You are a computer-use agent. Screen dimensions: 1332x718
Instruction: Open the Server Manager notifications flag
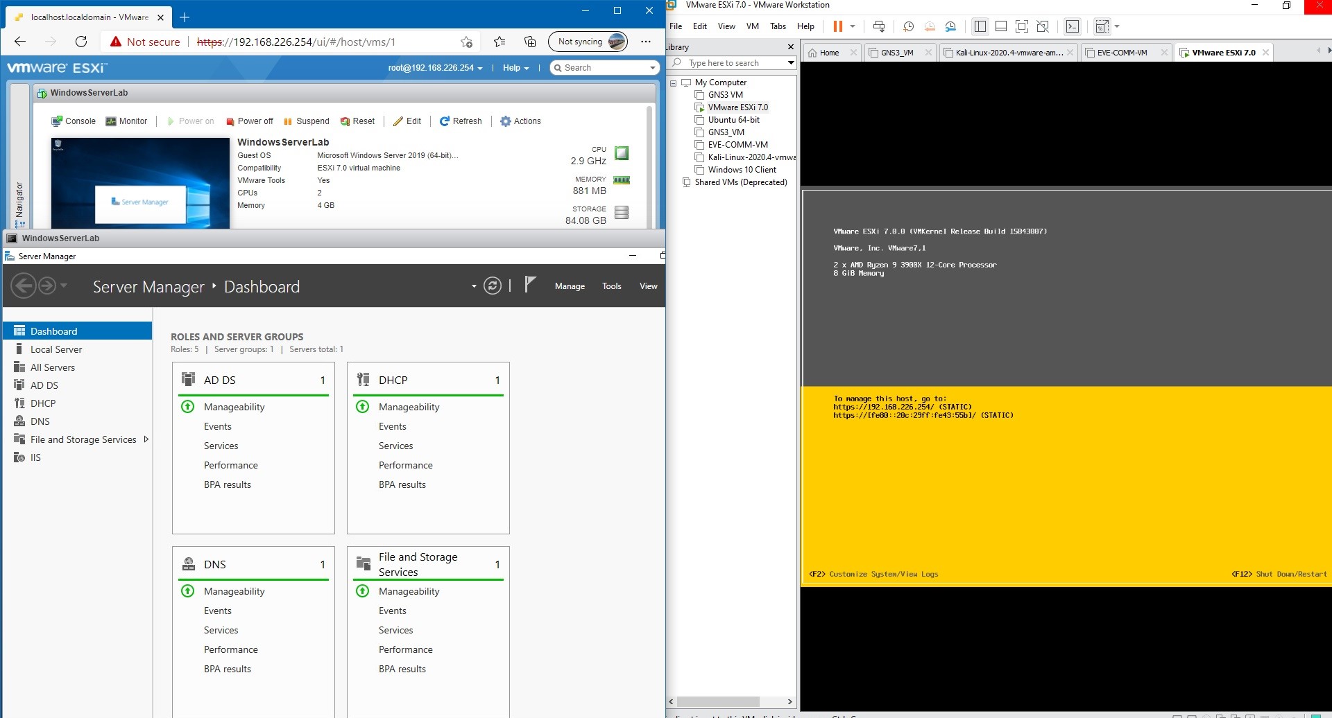pyautogui.click(x=530, y=285)
